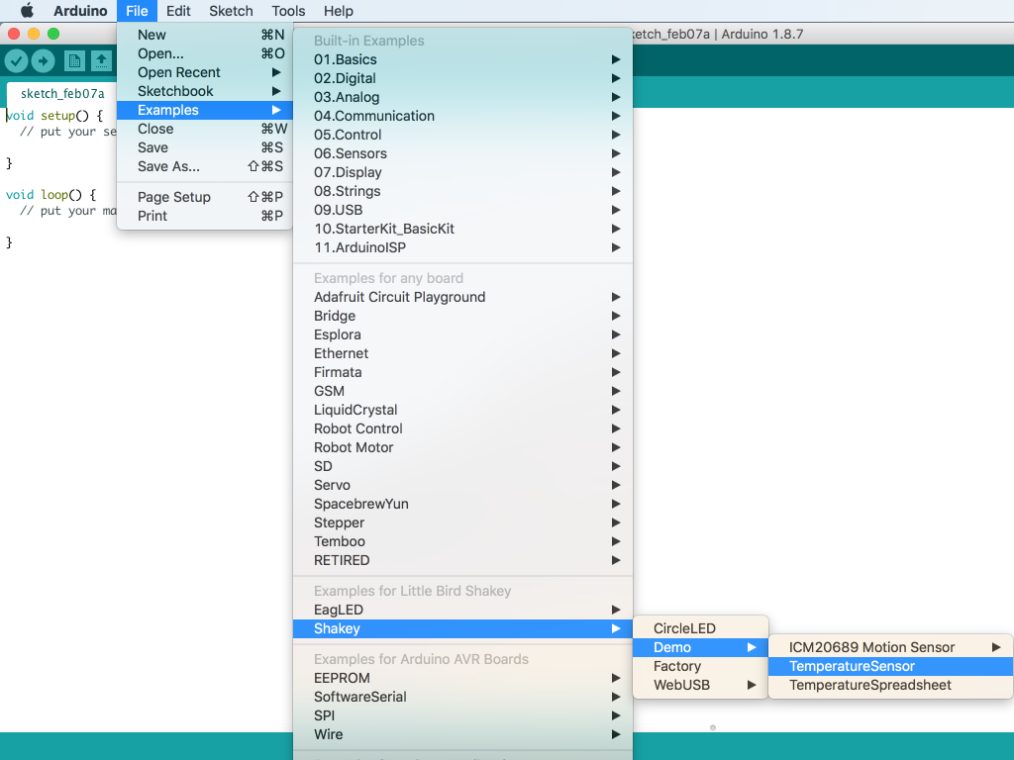Choose Page Setup in the File menu

[205, 197]
